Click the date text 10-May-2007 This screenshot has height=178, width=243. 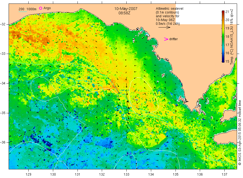(x=126, y=9)
